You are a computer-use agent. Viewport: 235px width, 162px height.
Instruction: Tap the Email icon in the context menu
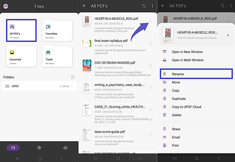click(x=165, y=137)
